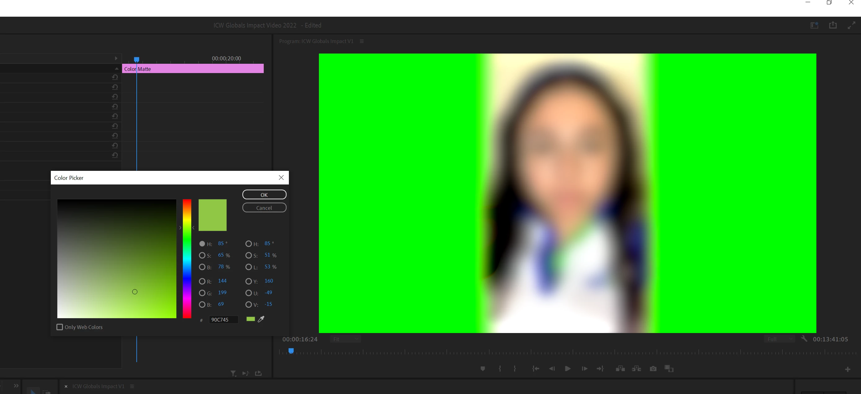Select the HSB Saturation radio button
This screenshot has height=394, width=861.
pos(202,255)
